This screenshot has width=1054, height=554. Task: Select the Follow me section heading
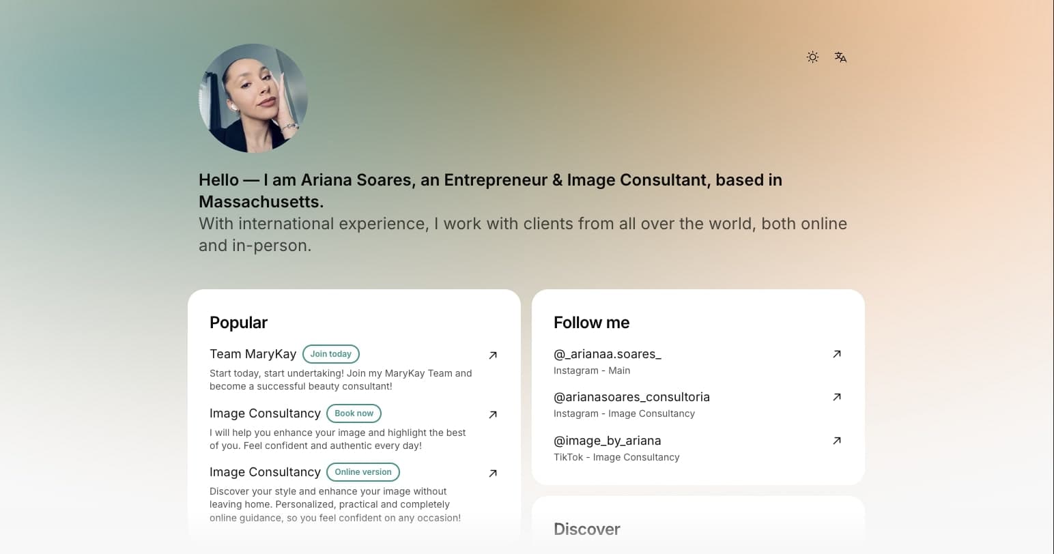[x=591, y=322]
